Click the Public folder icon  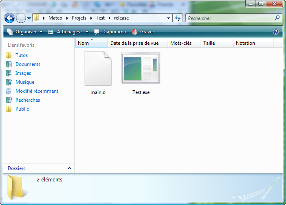pos(9,109)
